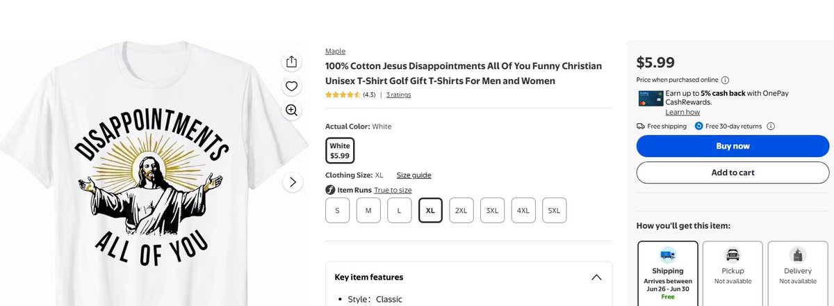Choose the Delivery fulfillment option
Image resolution: width=834 pixels, height=306 pixels.
pyautogui.click(x=797, y=273)
